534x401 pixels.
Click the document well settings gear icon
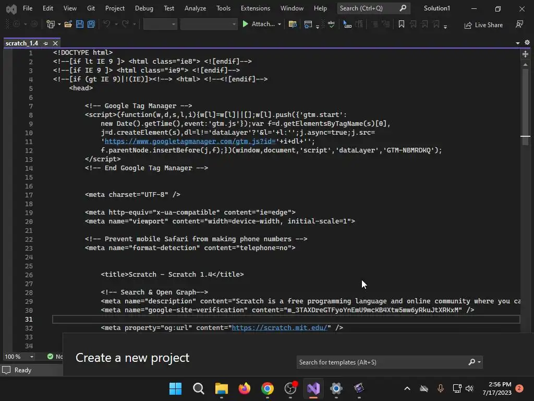pyautogui.click(x=527, y=42)
